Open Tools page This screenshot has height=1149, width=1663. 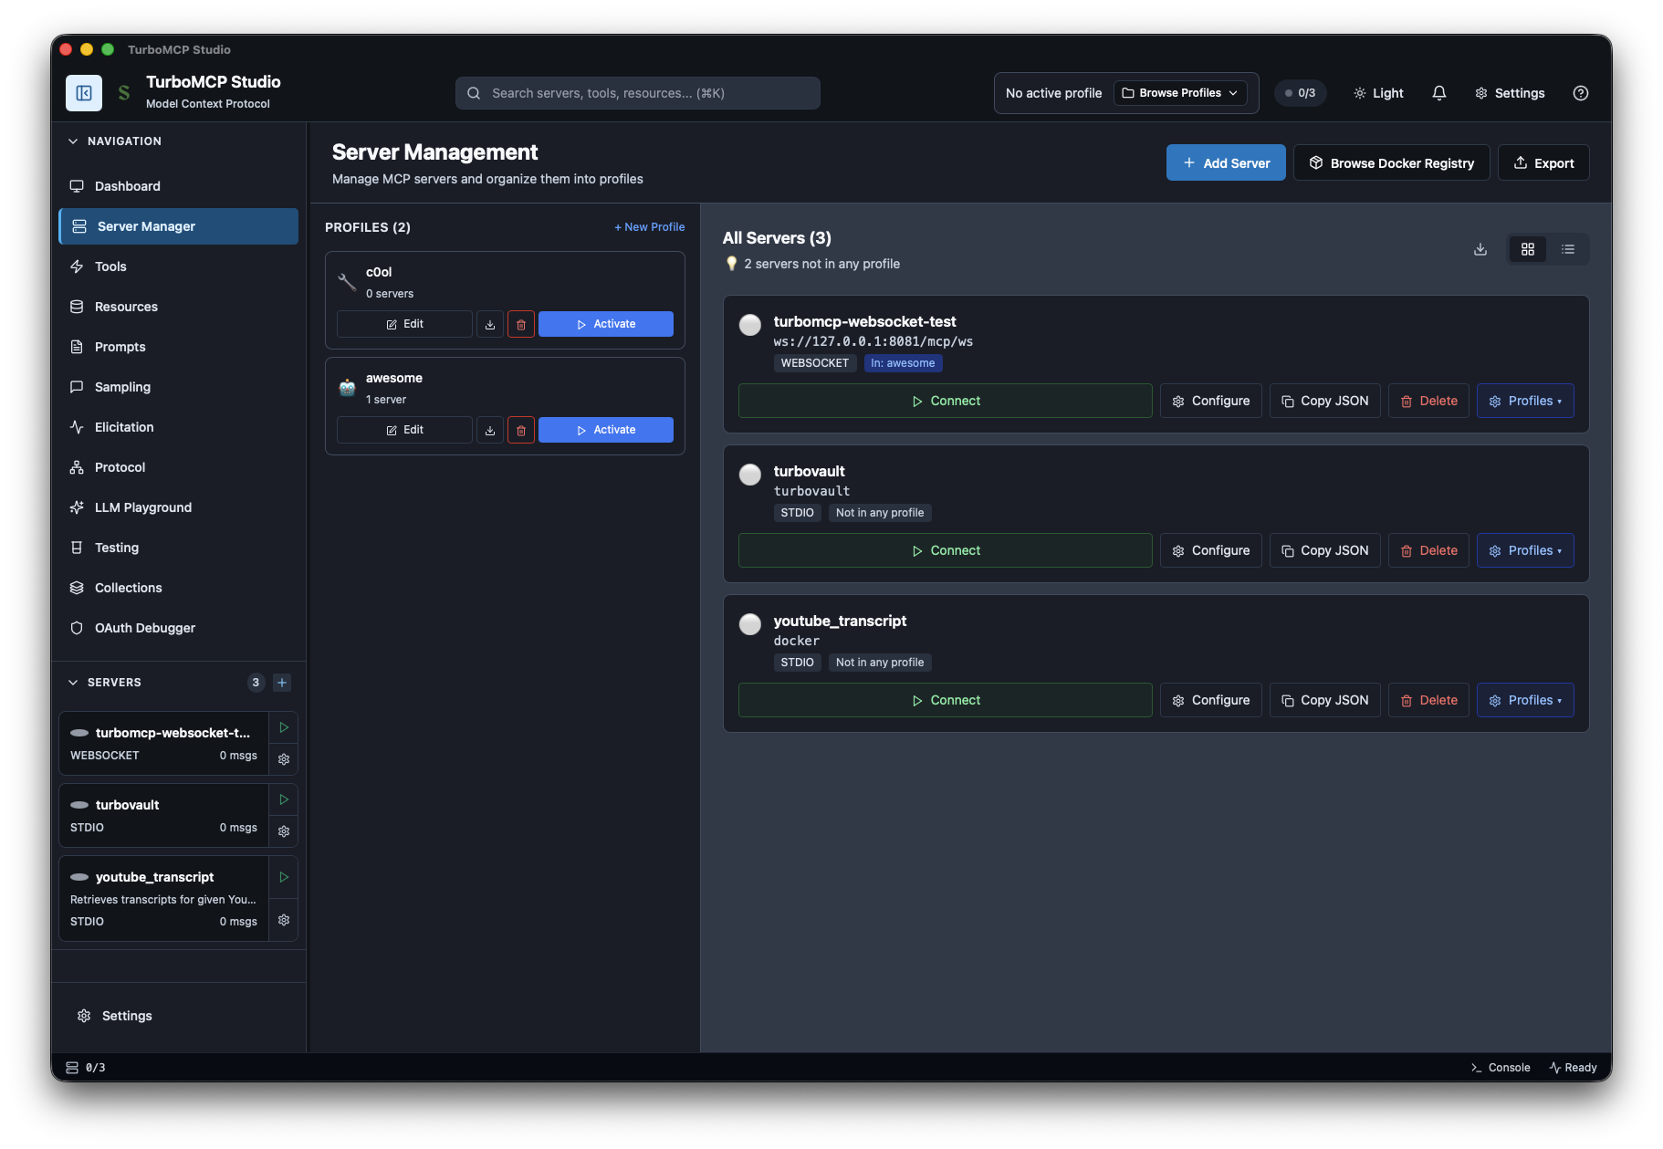pyautogui.click(x=178, y=266)
